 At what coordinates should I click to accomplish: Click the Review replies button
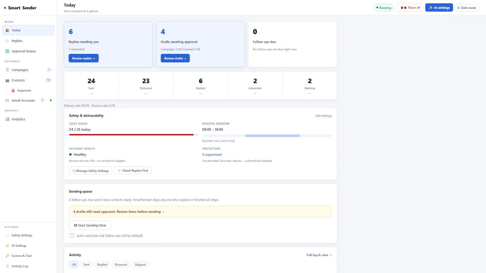coord(84,58)
